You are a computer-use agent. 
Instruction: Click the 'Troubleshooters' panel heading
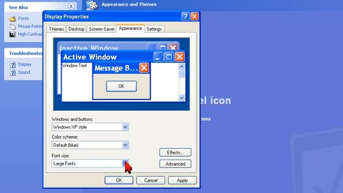click(26, 54)
